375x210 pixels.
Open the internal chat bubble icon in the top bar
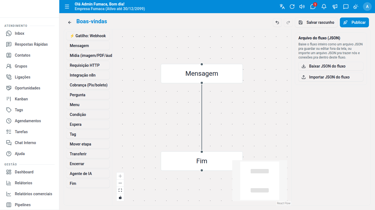click(346, 7)
